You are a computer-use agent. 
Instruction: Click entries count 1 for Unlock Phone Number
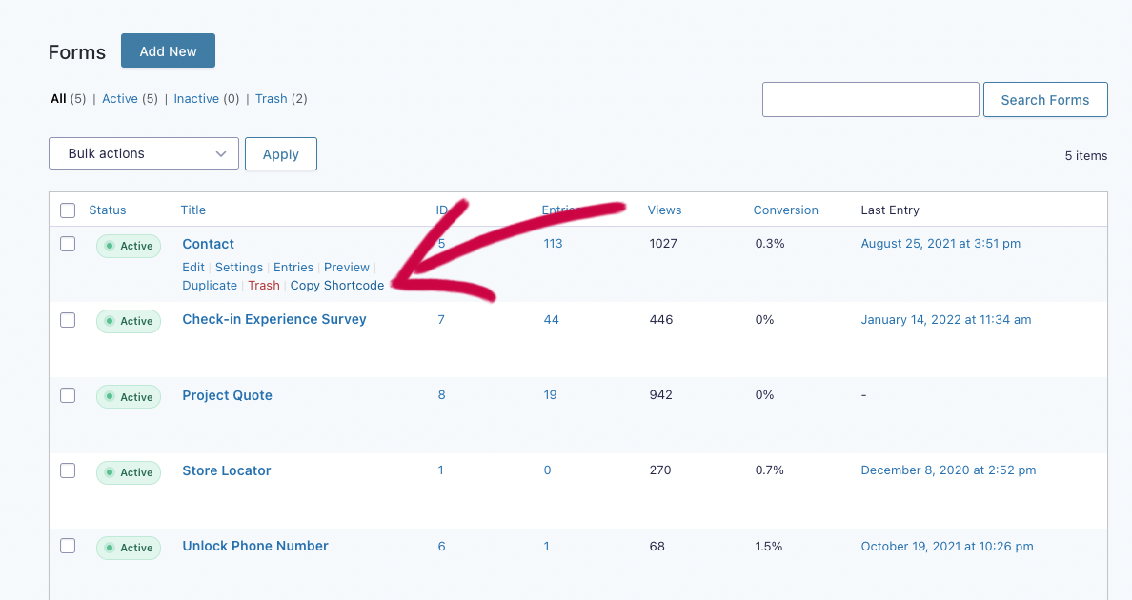tap(547, 546)
